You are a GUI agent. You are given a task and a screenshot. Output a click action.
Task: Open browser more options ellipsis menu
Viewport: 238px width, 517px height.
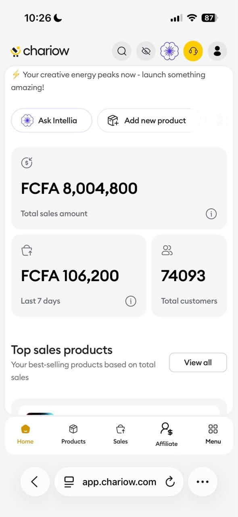(203, 481)
